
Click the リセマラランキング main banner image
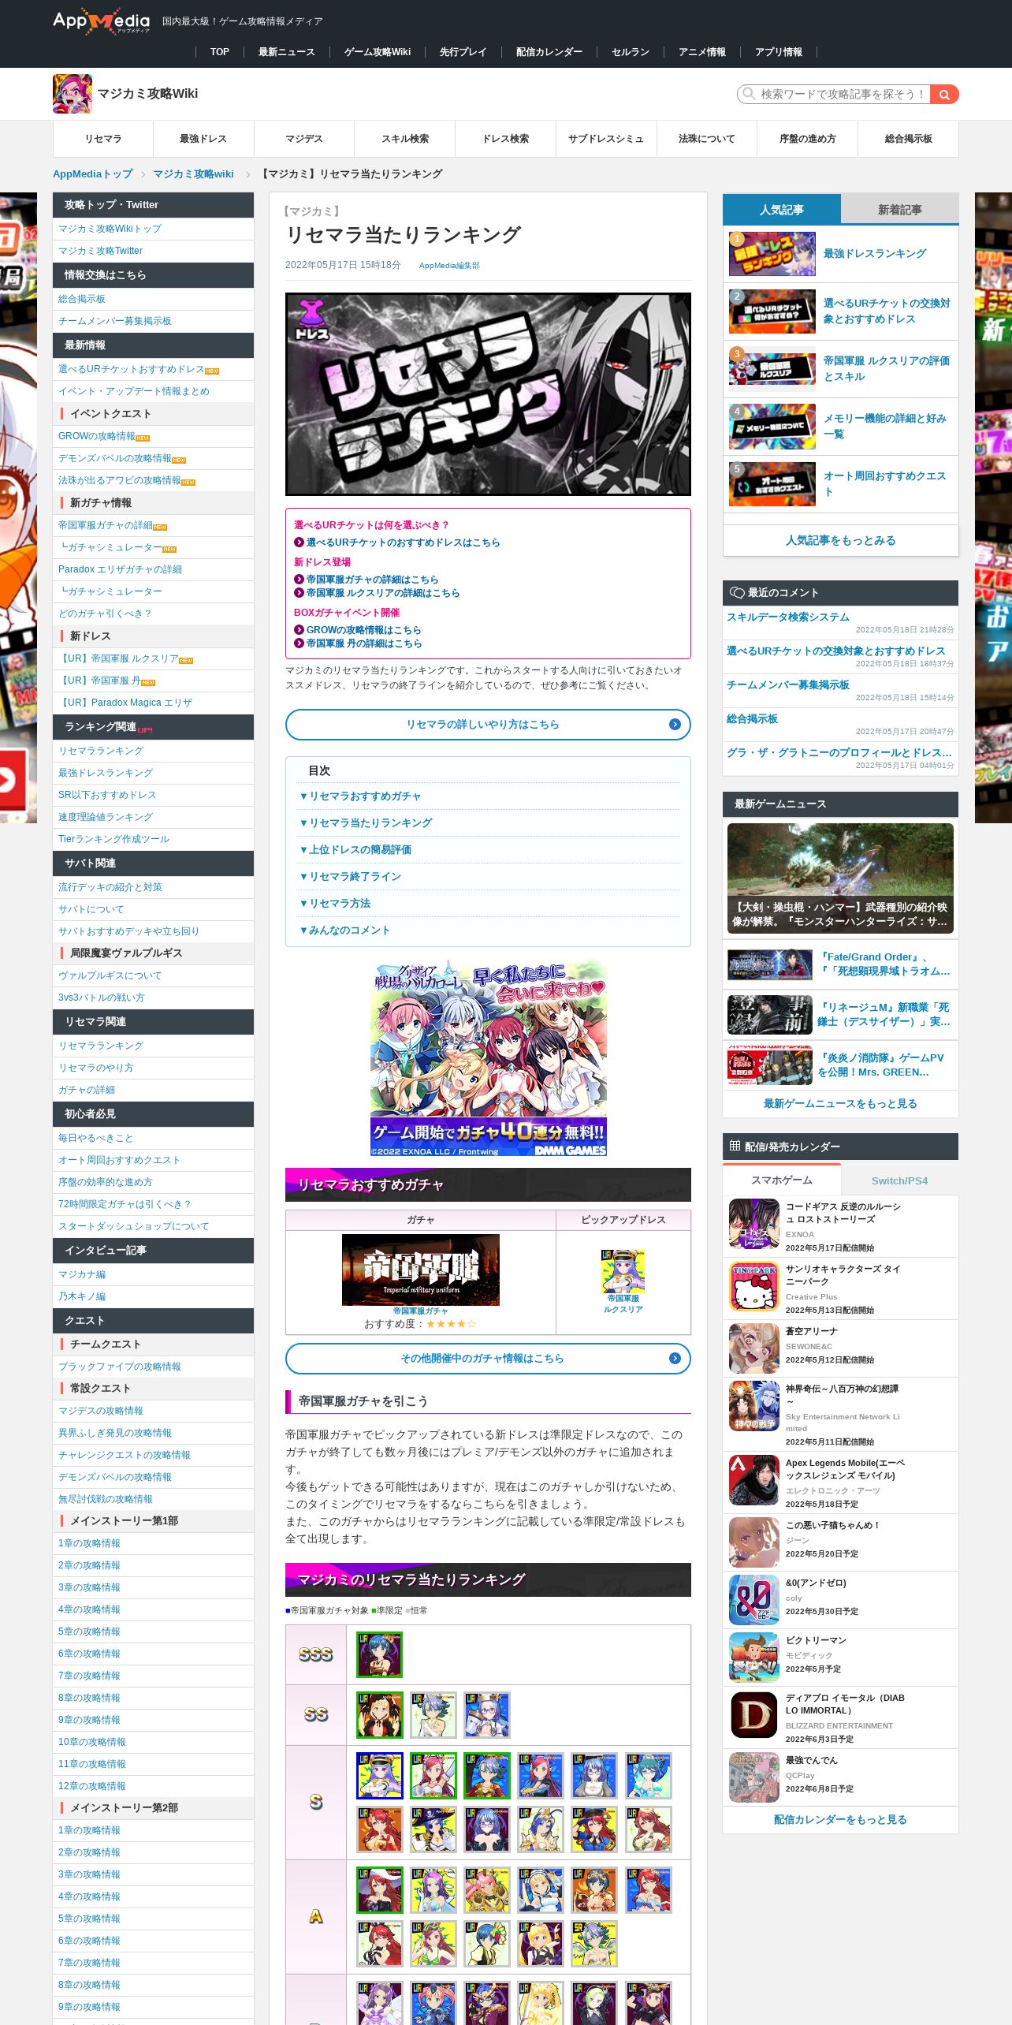click(x=488, y=394)
